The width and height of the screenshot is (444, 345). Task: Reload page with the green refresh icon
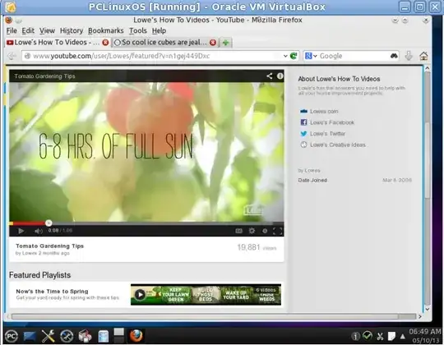point(294,56)
